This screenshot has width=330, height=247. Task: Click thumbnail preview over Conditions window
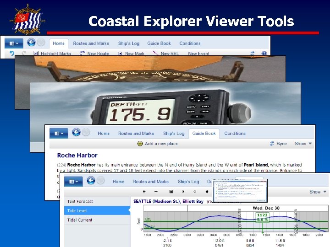[240, 190]
